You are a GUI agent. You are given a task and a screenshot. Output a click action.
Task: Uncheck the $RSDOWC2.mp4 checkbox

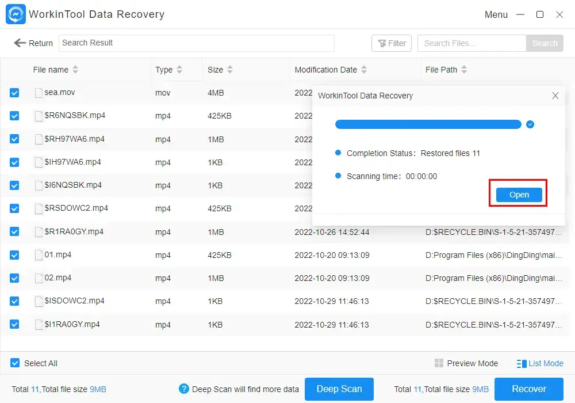14,208
